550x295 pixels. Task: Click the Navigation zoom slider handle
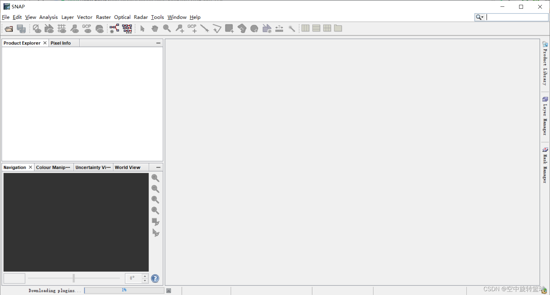point(74,278)
